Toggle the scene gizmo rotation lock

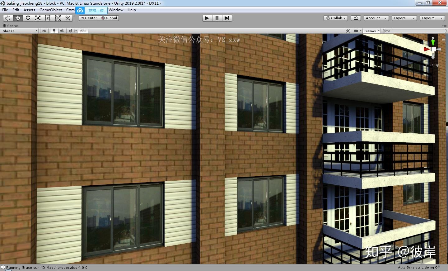[x=443, y=39]
